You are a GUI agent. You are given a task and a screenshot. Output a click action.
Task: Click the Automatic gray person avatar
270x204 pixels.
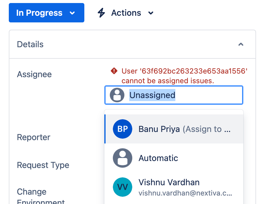[123, 158]
